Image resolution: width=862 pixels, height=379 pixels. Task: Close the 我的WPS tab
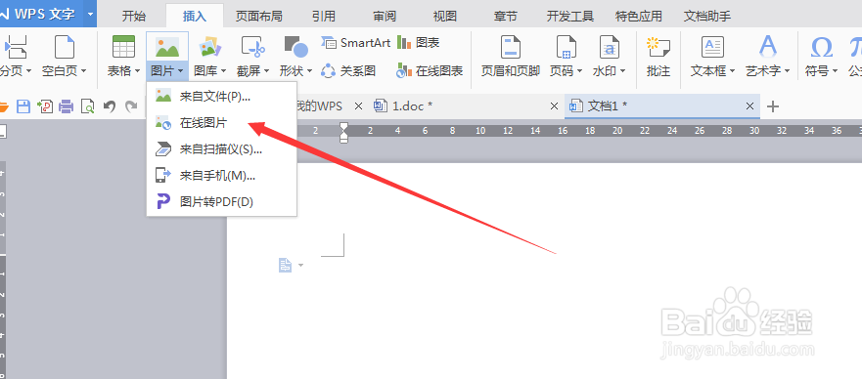[358, 106]
